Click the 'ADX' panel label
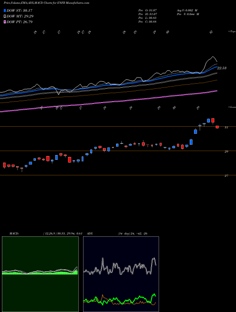The width and height of the screenshot is (236, 312). point(90,234)
